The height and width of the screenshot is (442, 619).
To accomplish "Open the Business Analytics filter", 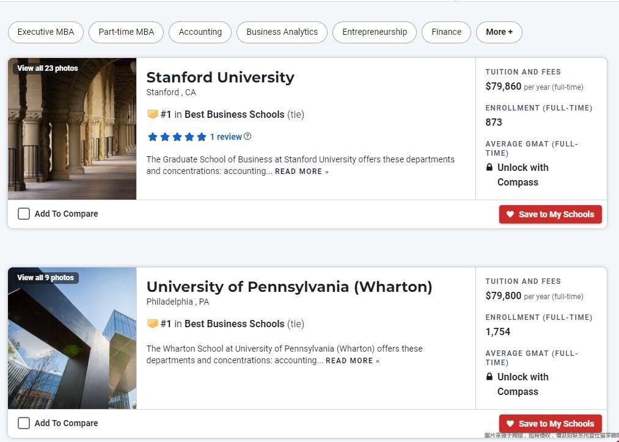I will point(282,32).
